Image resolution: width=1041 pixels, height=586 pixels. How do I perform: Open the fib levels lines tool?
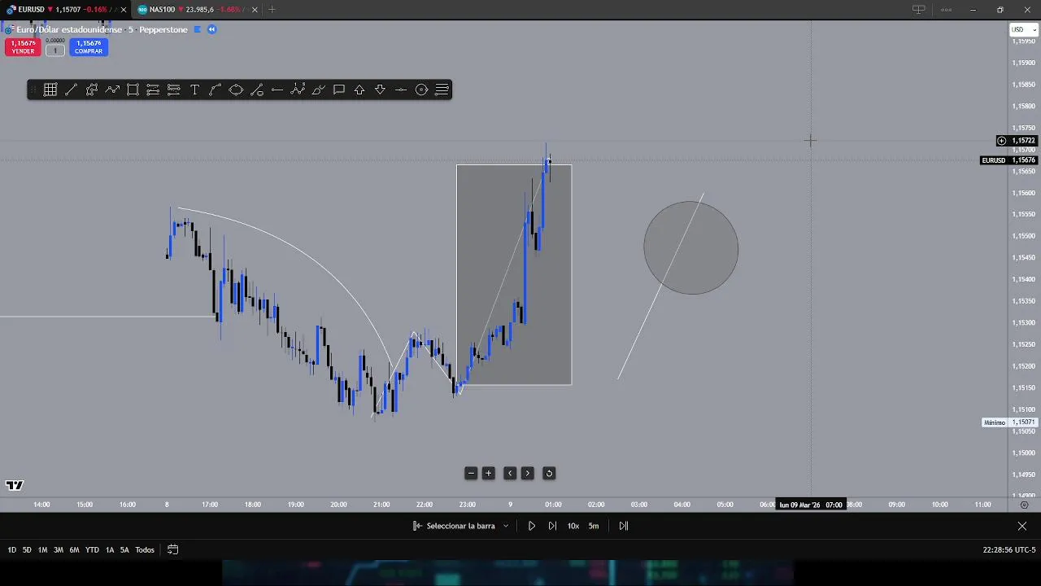442,90
